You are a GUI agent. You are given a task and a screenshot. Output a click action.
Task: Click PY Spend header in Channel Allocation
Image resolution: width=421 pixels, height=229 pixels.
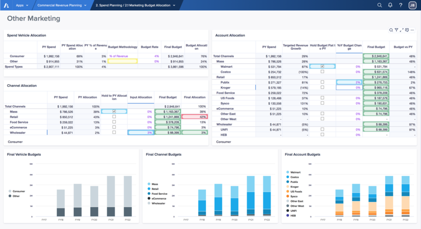61,97
